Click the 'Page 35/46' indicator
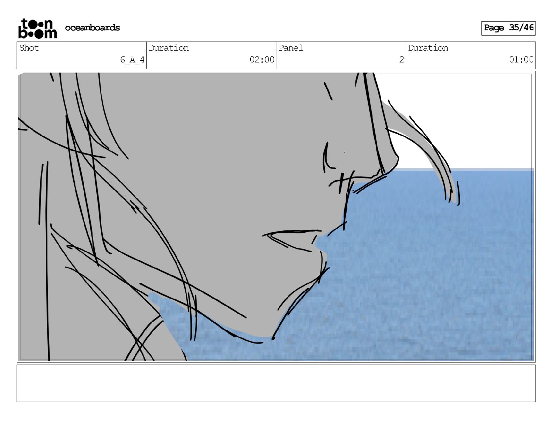Image resolution: width=553 pixels, height=427 pixels. (508, 28)
